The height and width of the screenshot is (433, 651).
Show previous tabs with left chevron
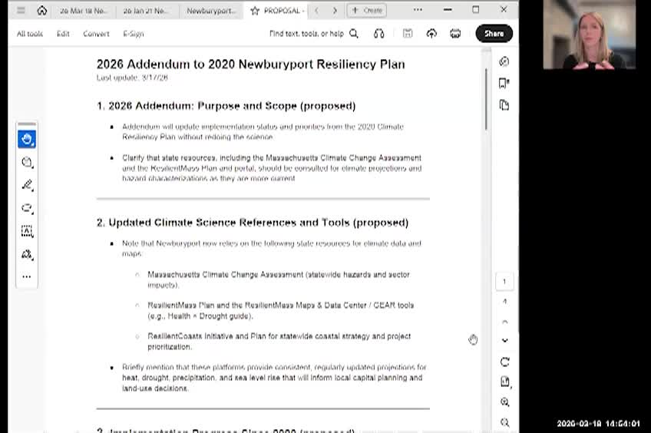coord(316,11)
